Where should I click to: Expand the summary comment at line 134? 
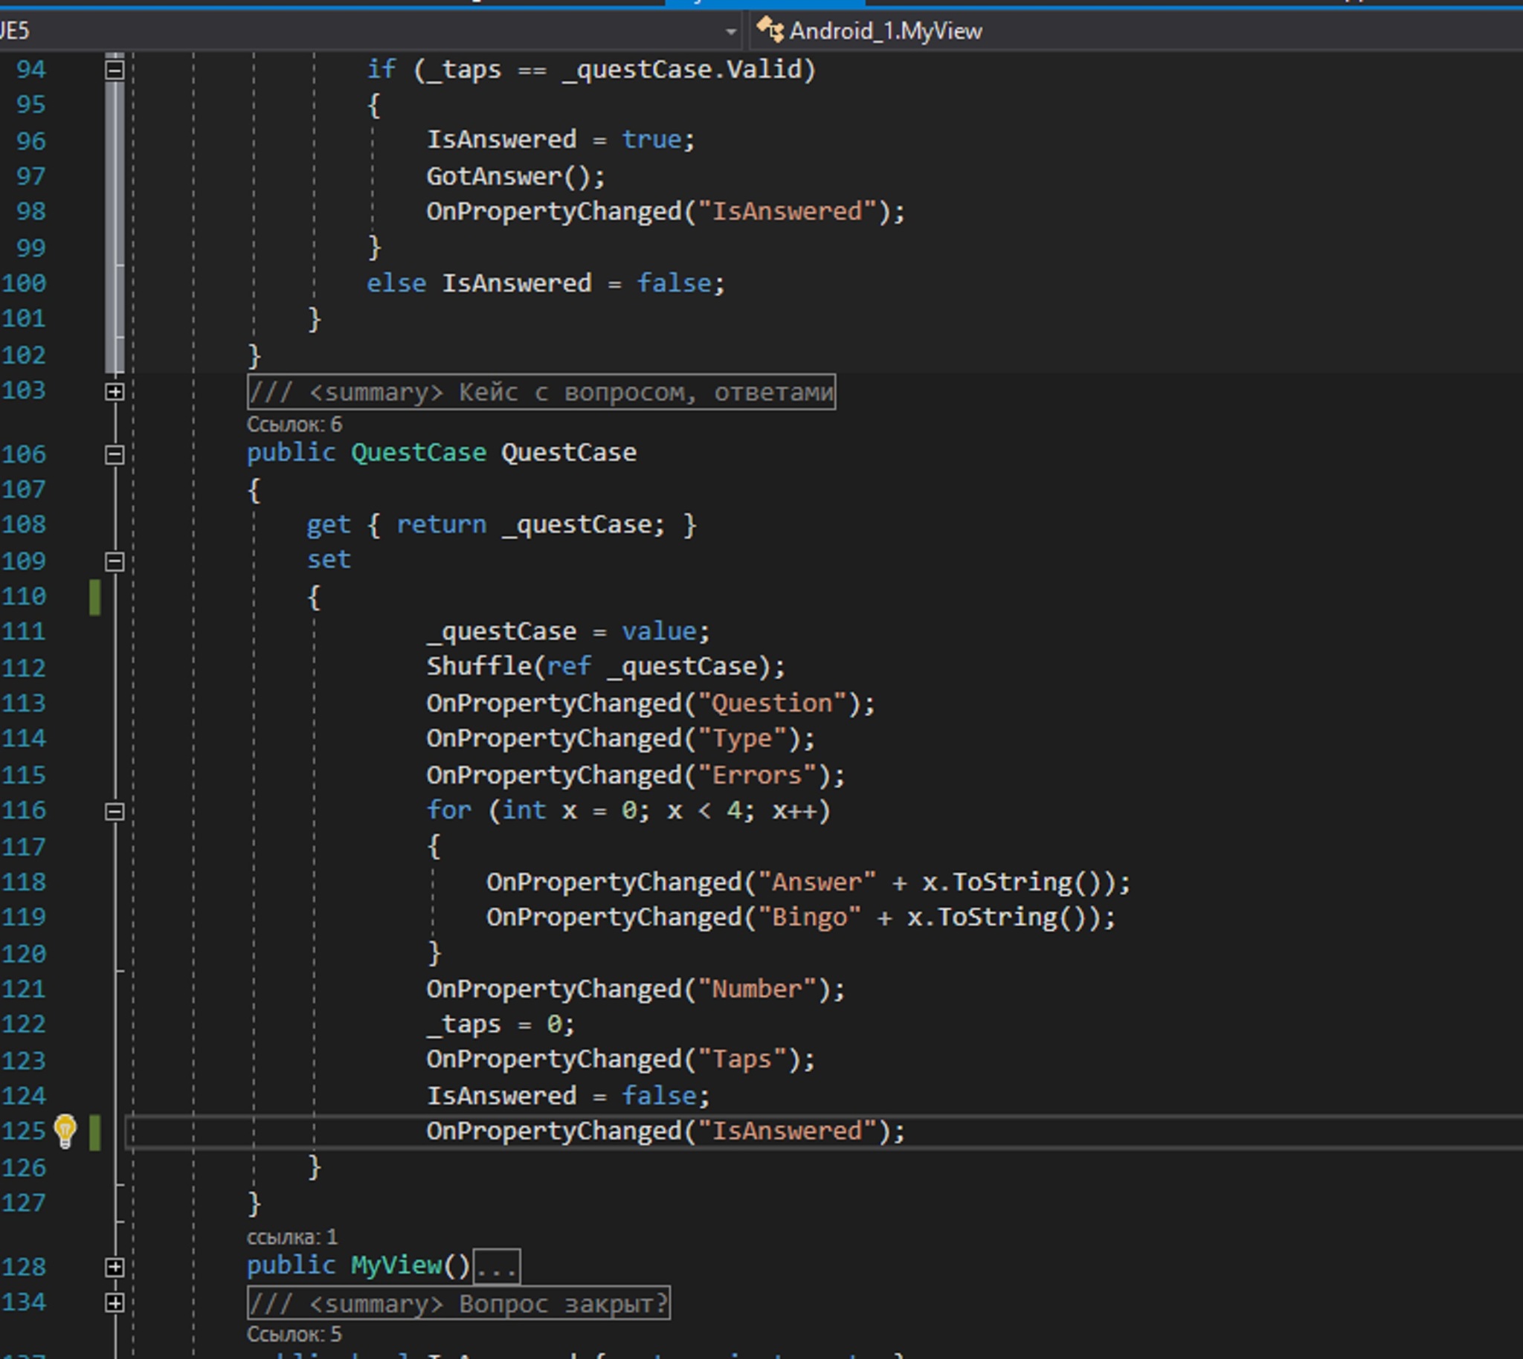[115, 1302]
